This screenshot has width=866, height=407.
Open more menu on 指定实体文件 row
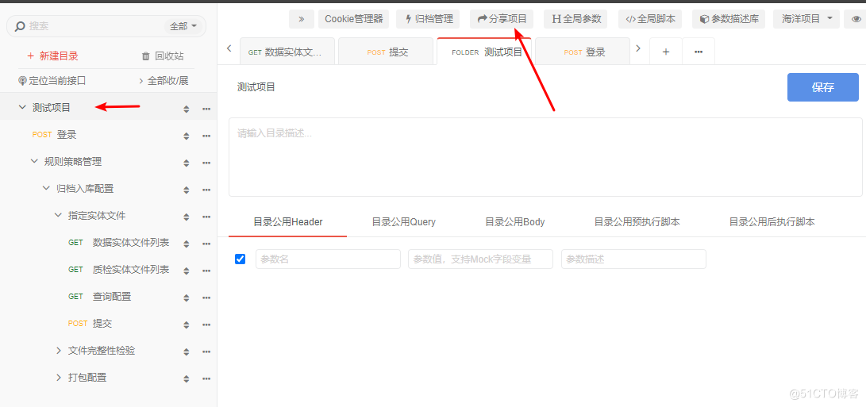[206, 217]
